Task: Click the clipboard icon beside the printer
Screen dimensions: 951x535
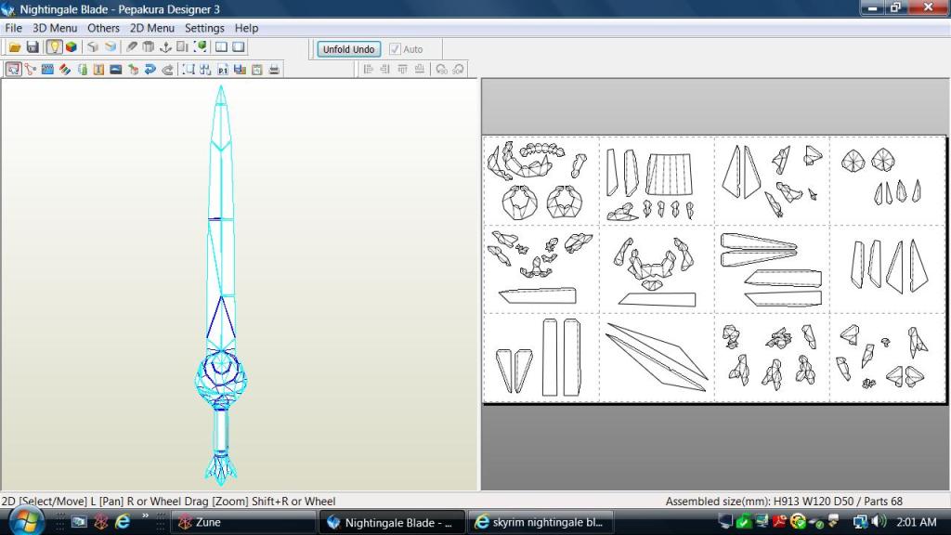Action: coord(257,70)
